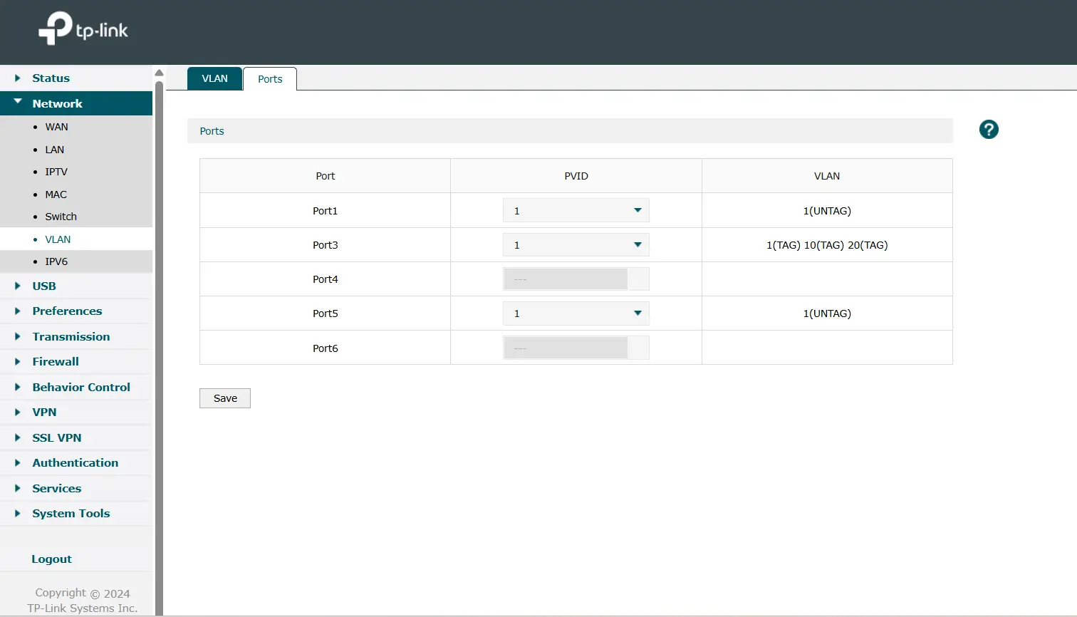This screenshot has width=1077, height=617.
Task: Open the Switch submenu item
Action: [x=61, y=217]
